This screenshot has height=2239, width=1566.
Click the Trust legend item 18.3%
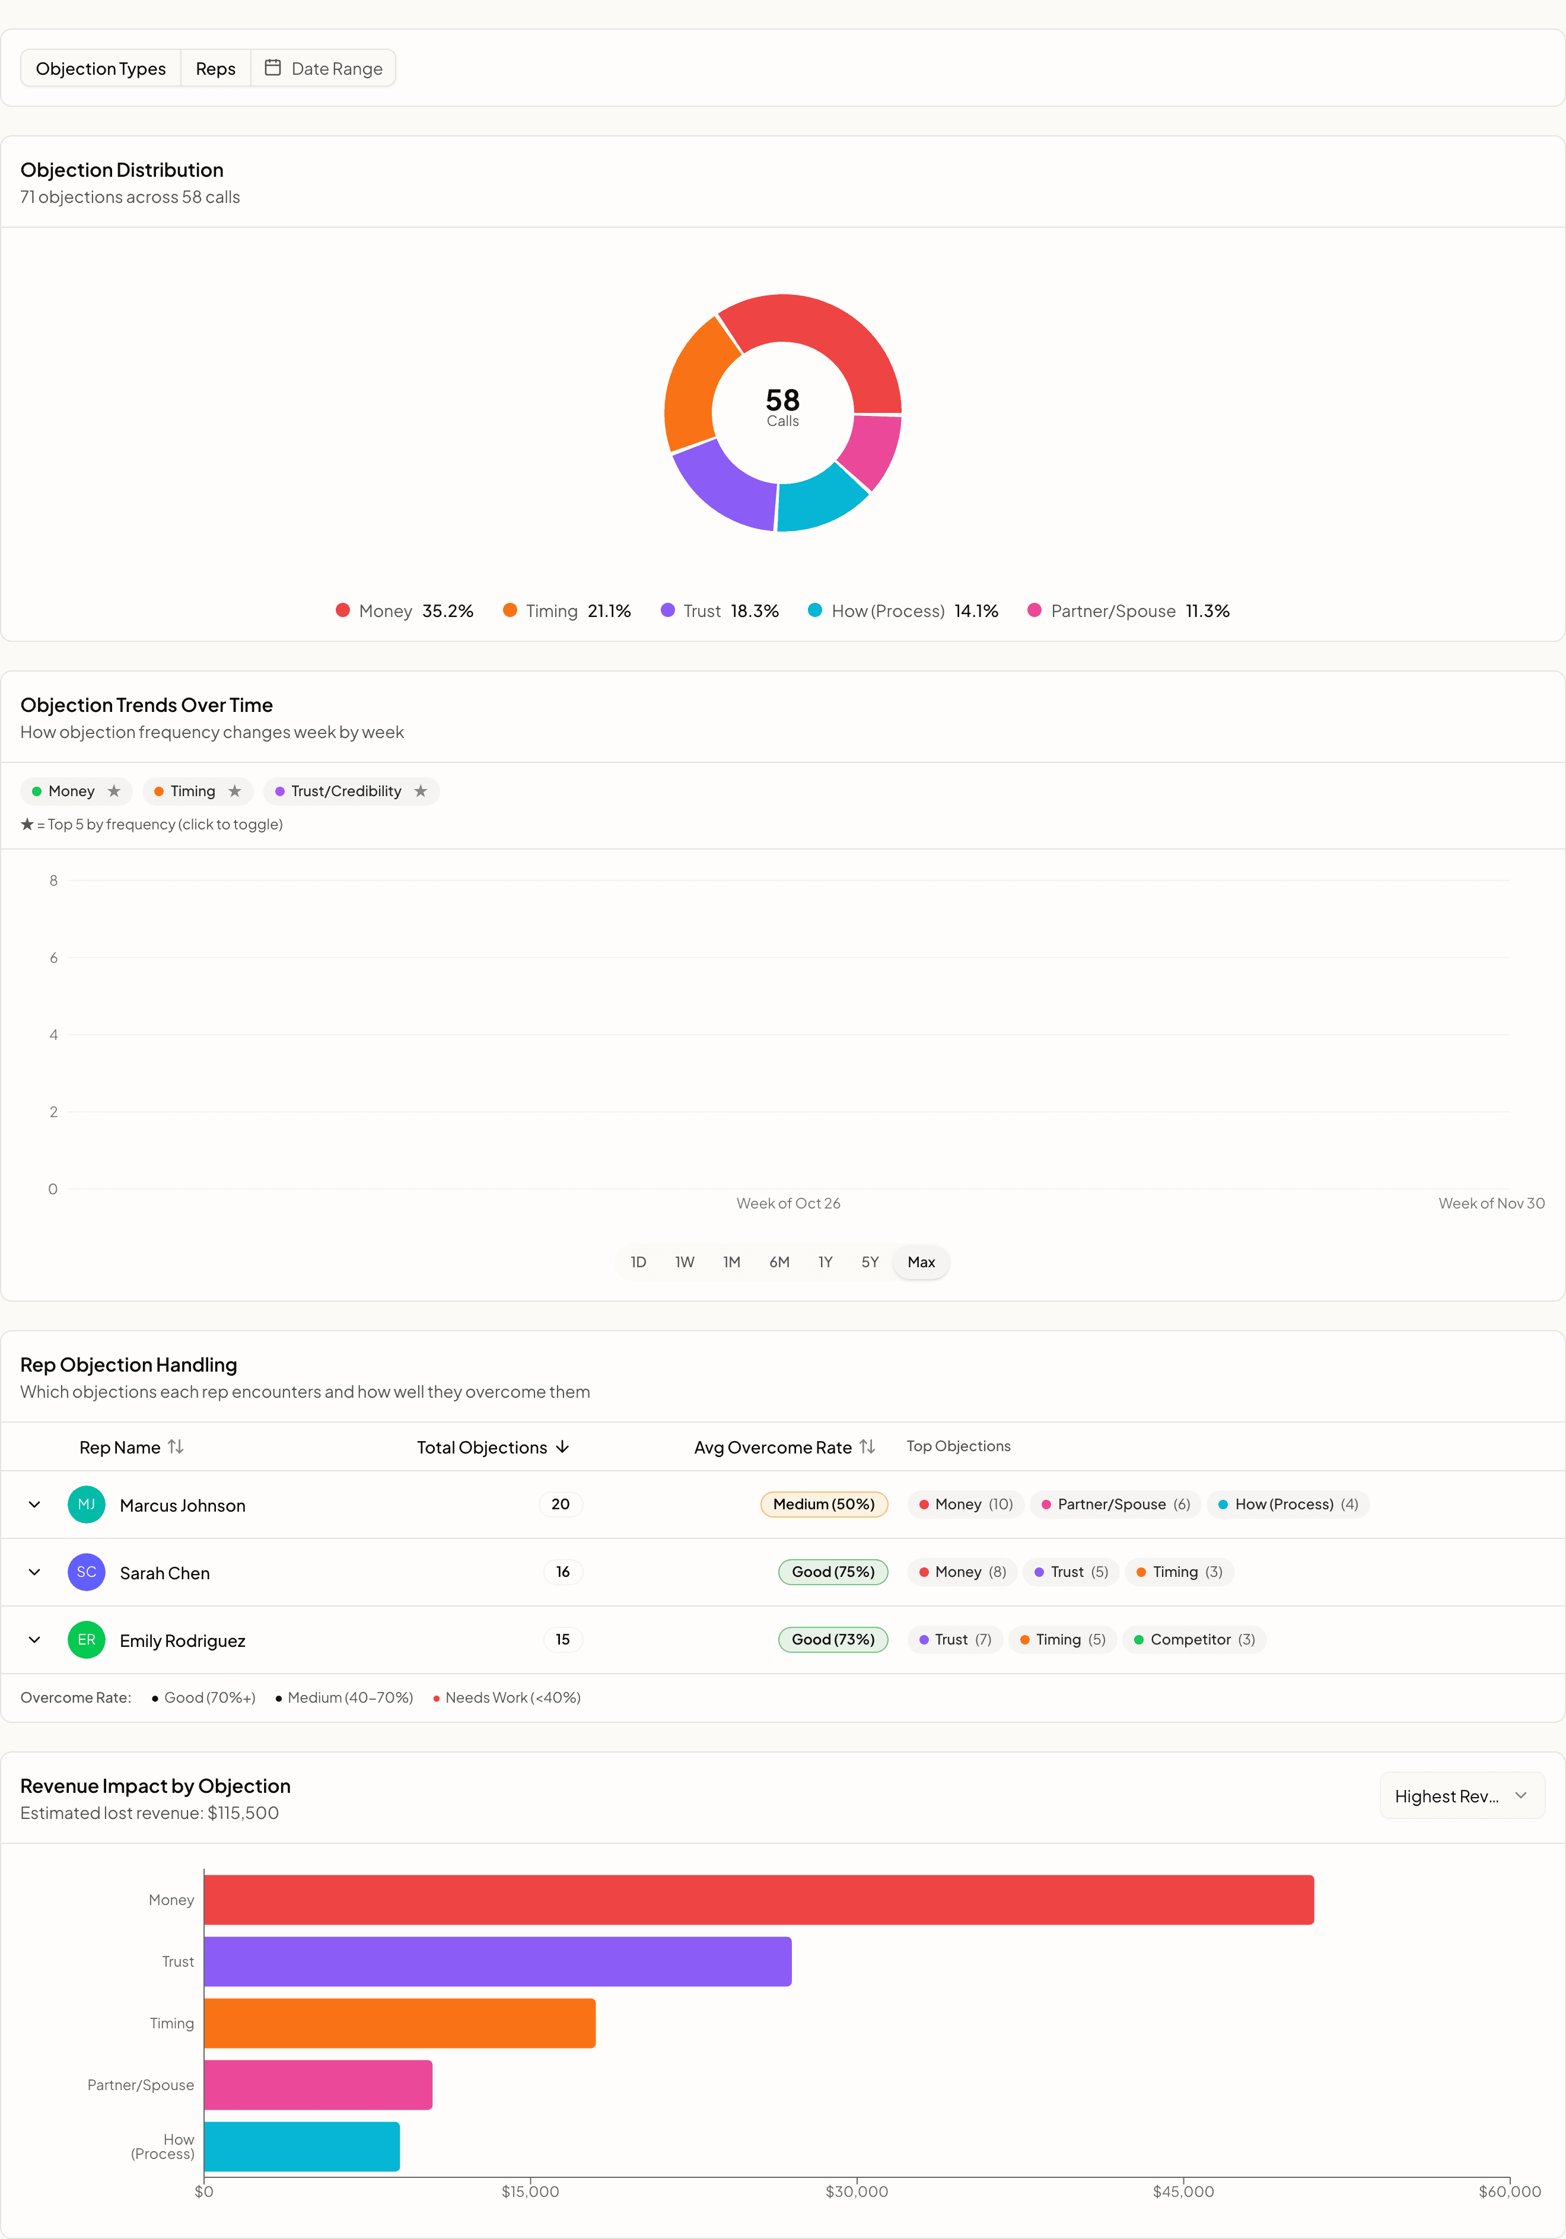point(720,610)
